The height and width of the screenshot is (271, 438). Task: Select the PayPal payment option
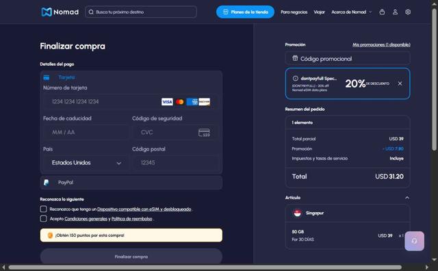131,183
